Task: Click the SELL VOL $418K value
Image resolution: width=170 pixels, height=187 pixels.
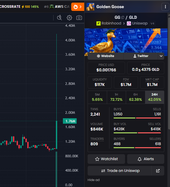Action: coord(156,129)
